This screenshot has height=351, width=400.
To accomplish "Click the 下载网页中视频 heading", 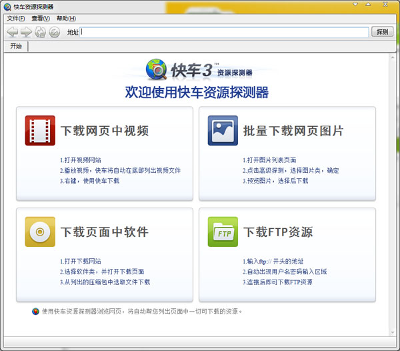I will 105,131.
